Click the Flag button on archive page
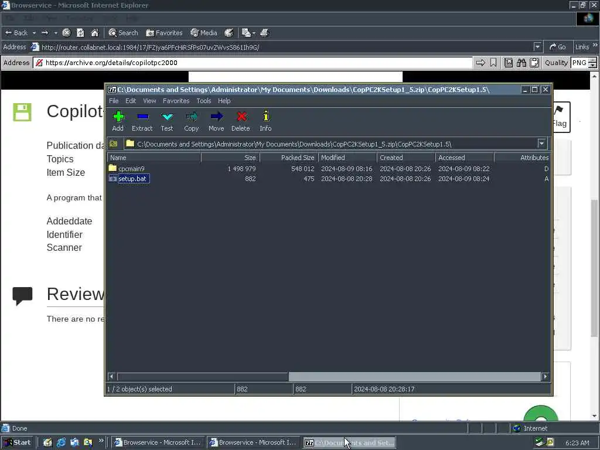This screenshot has height=450, width=600. click(x=561, y=117)
